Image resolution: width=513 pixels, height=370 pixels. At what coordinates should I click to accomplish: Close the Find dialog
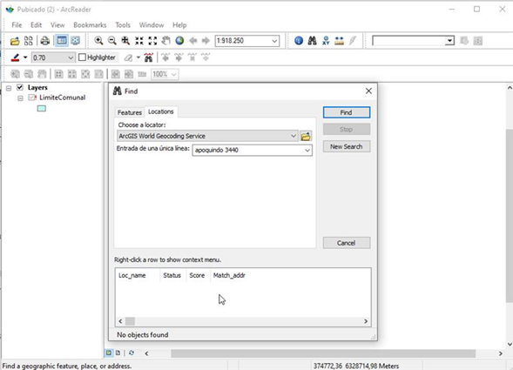(x=368, y=91)
